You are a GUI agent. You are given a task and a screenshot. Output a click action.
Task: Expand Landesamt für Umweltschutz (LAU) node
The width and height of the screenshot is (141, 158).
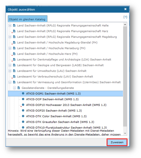pos(10,71)
